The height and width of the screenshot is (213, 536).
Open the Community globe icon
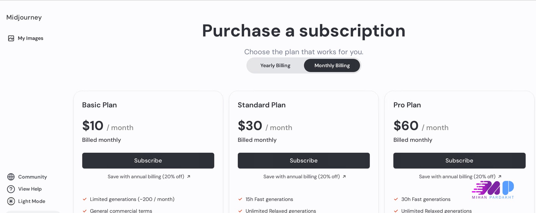11,177
